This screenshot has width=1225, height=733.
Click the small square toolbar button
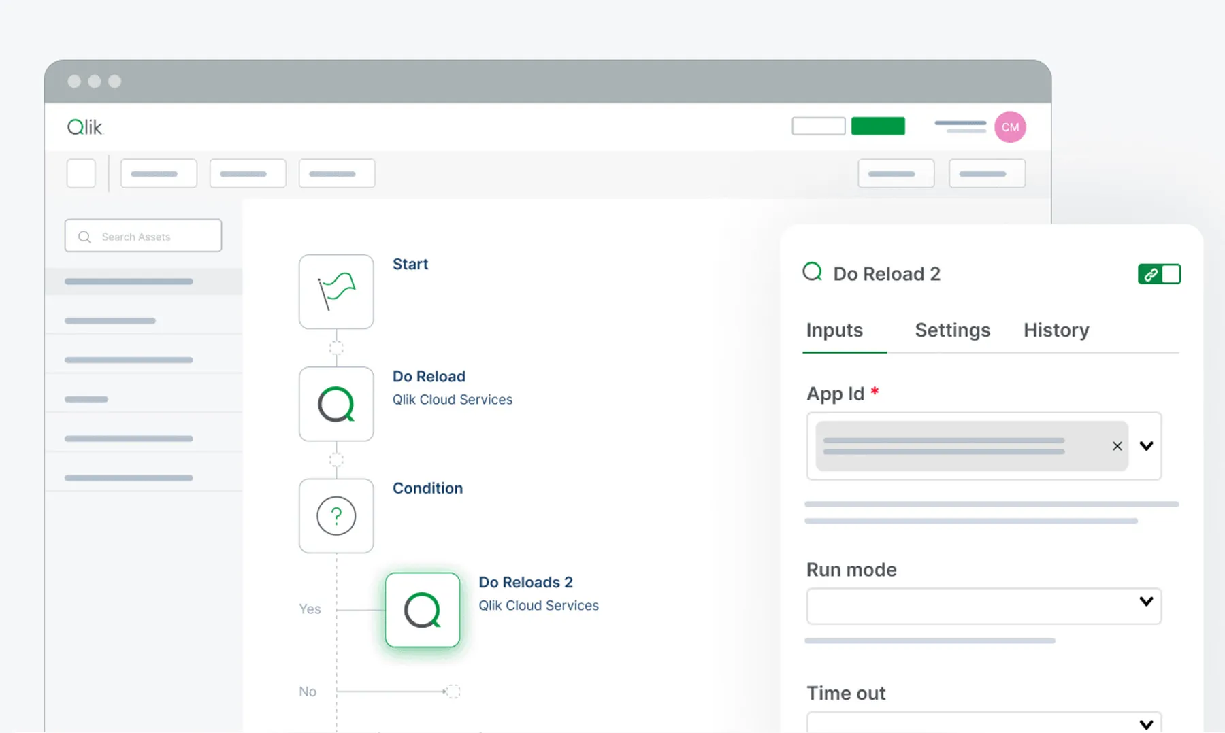point(81,173)
